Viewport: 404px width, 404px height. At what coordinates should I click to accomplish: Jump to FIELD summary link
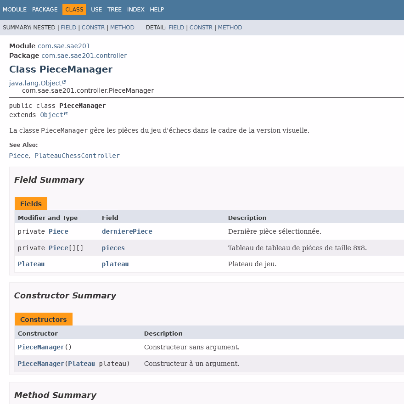pos(68,28)
